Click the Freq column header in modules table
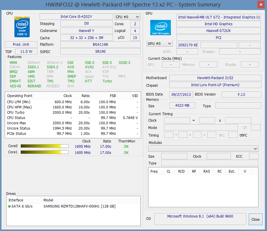This screenshot has width=267, height=231. (156, 171)
